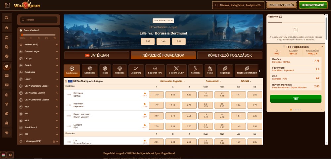Click the green TÉT button
331x159 pixels.
[296, 98]
